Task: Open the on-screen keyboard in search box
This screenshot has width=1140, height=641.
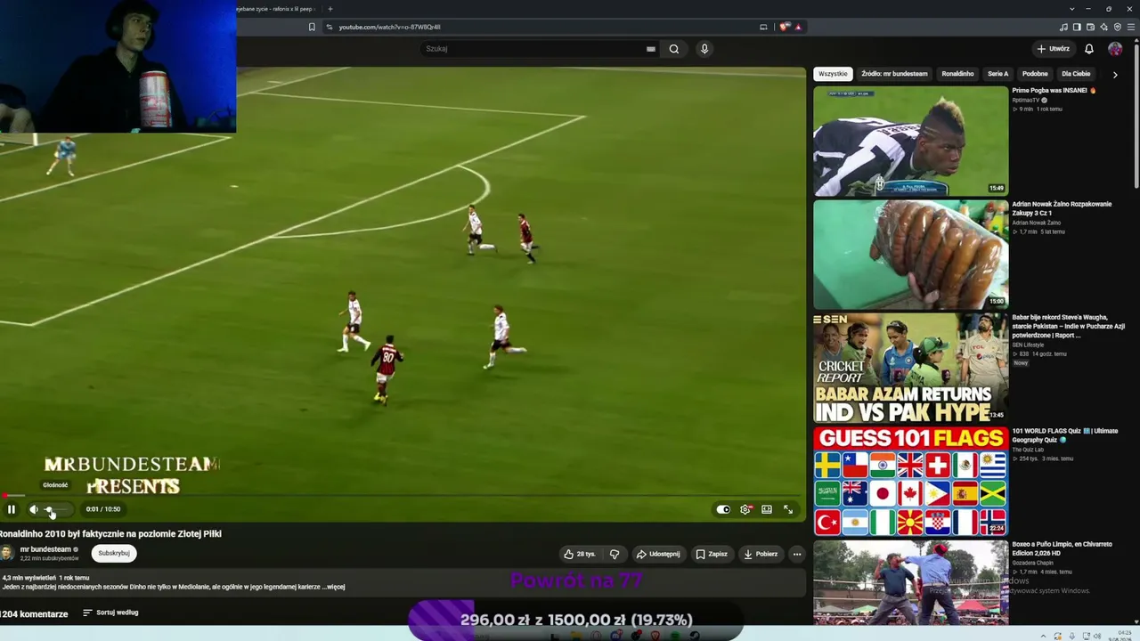Action: [x=651, y=49]
